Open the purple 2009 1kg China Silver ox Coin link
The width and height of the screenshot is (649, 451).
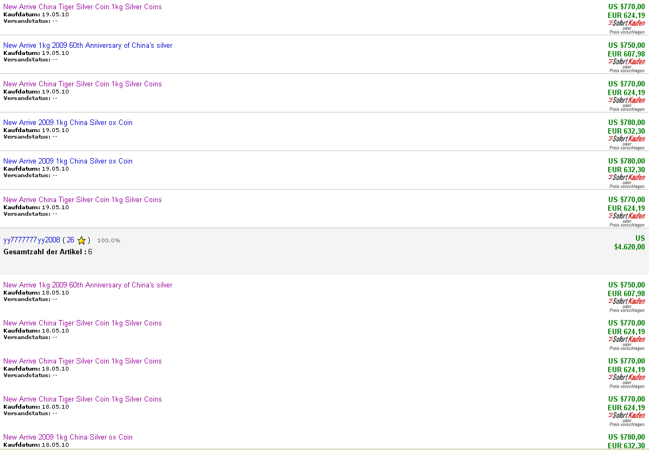coord(67,437)
